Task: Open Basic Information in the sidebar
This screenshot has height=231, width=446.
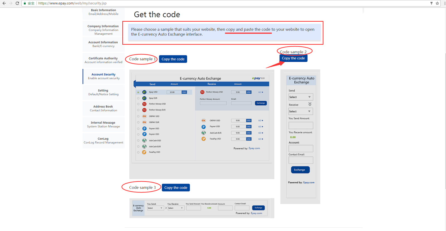Action: [x=103, y=12]
